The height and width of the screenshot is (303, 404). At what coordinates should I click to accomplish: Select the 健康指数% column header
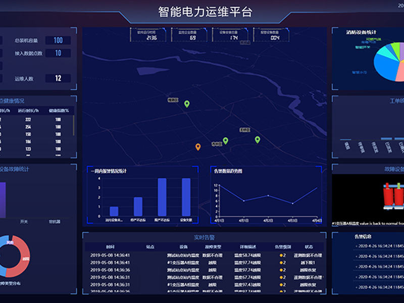pos(59,111)
